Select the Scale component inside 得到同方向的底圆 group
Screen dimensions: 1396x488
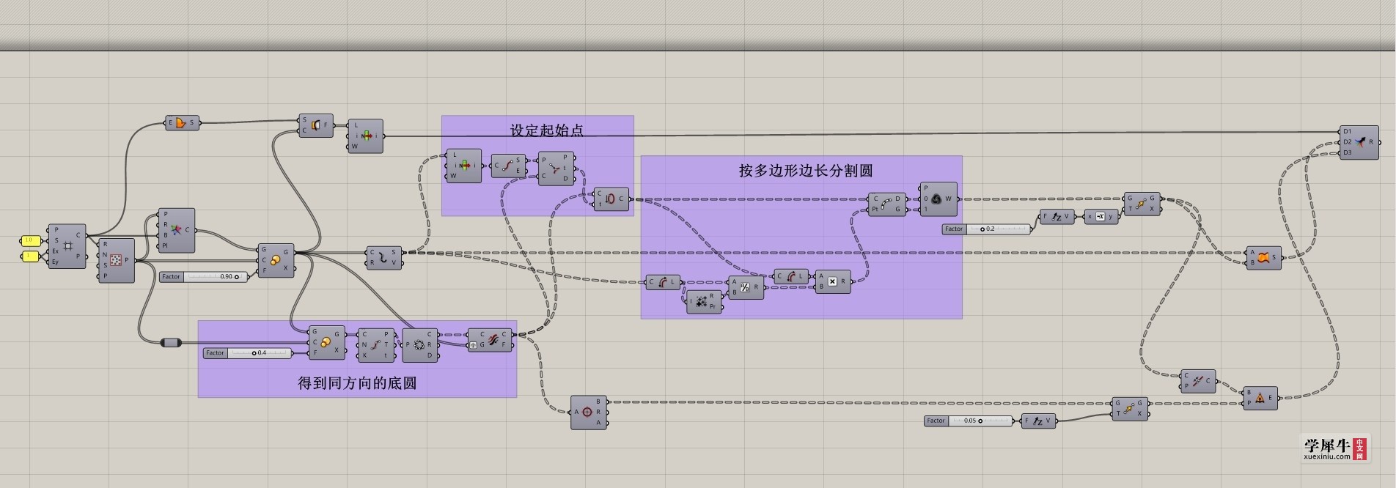click(x=326, y=343)
